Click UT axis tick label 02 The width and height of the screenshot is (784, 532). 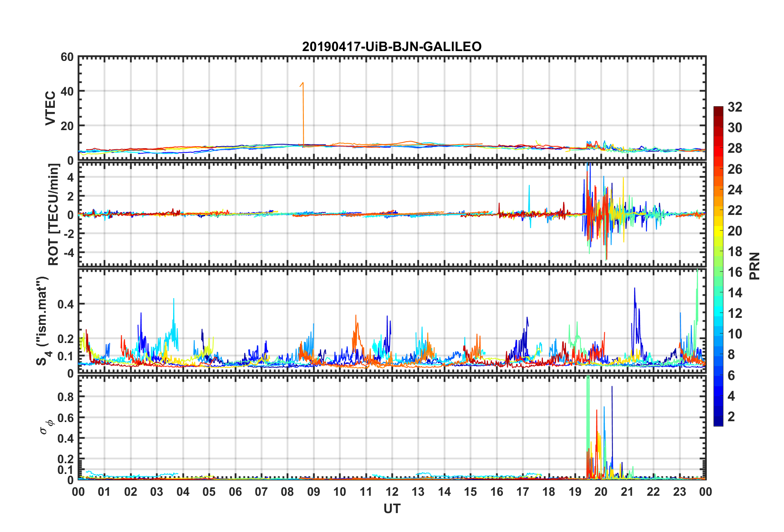131,492
